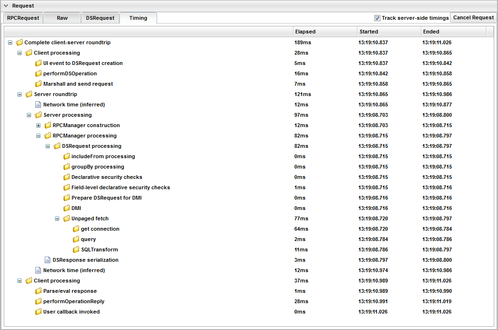The image size is (498, 330).
Task: Click the folder icon beside Declarative security checks
Action: click(x=66, y=177)
